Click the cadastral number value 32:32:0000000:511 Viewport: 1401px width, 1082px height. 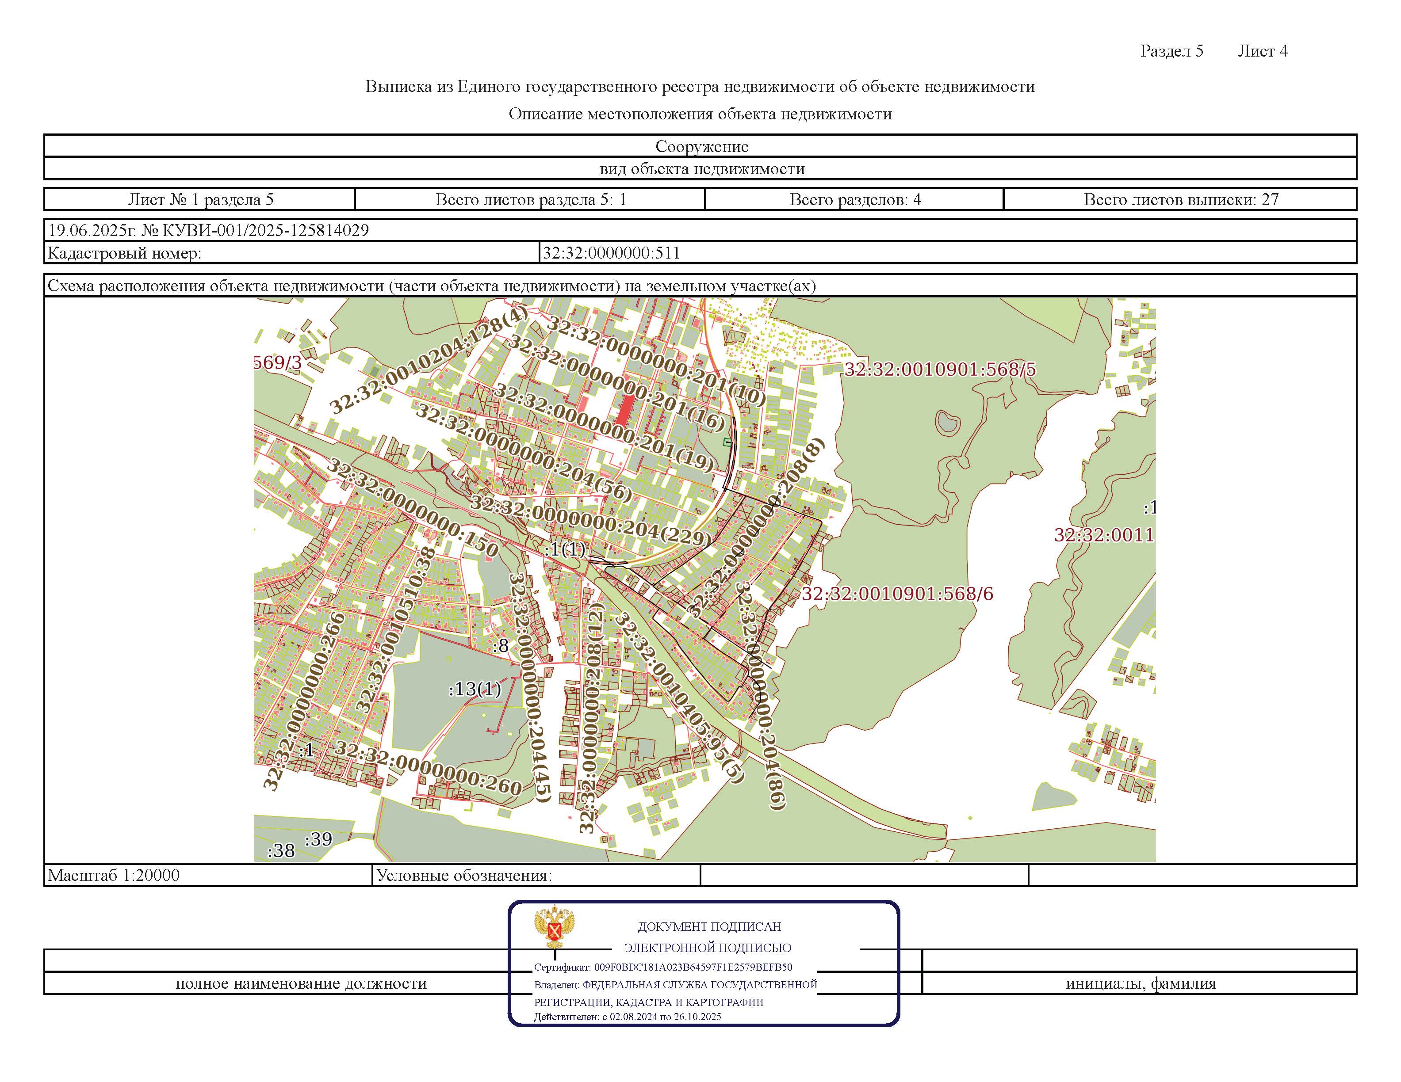(x=611, y=253)
